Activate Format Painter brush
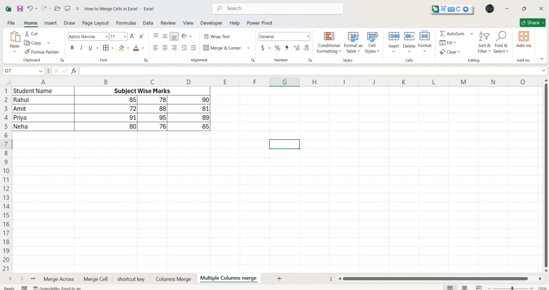This screenshot has width=549, height=290. (27, 52)
